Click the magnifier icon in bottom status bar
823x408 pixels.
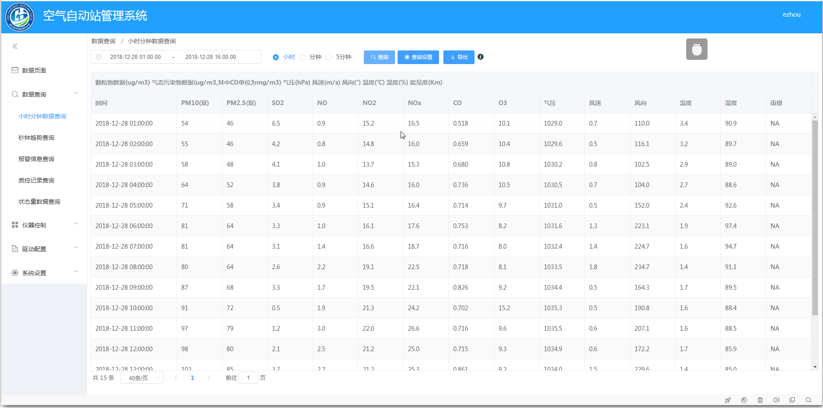coord(808,400)
